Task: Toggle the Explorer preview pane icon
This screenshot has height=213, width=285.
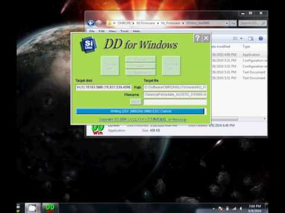Action: pyautogui.click(x=251, y=38)
